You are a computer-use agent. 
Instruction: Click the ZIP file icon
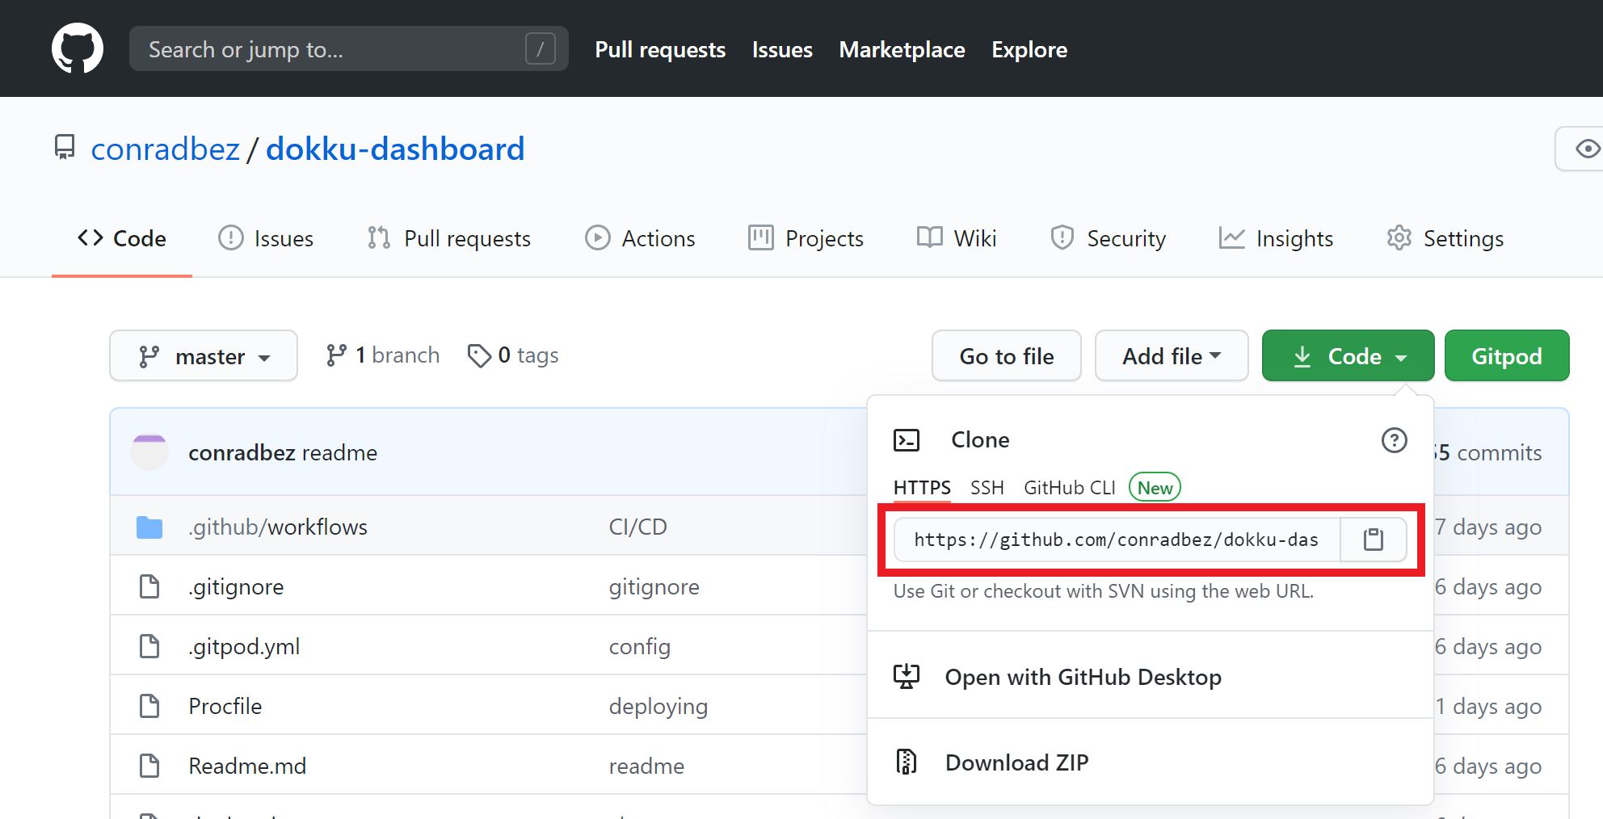[907, 762]
